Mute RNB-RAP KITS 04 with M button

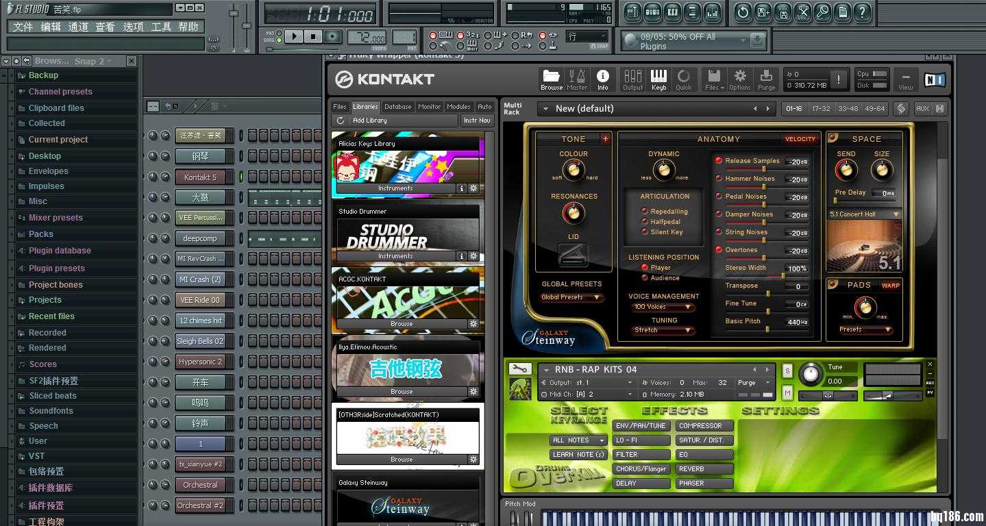[x=787, y=393]
